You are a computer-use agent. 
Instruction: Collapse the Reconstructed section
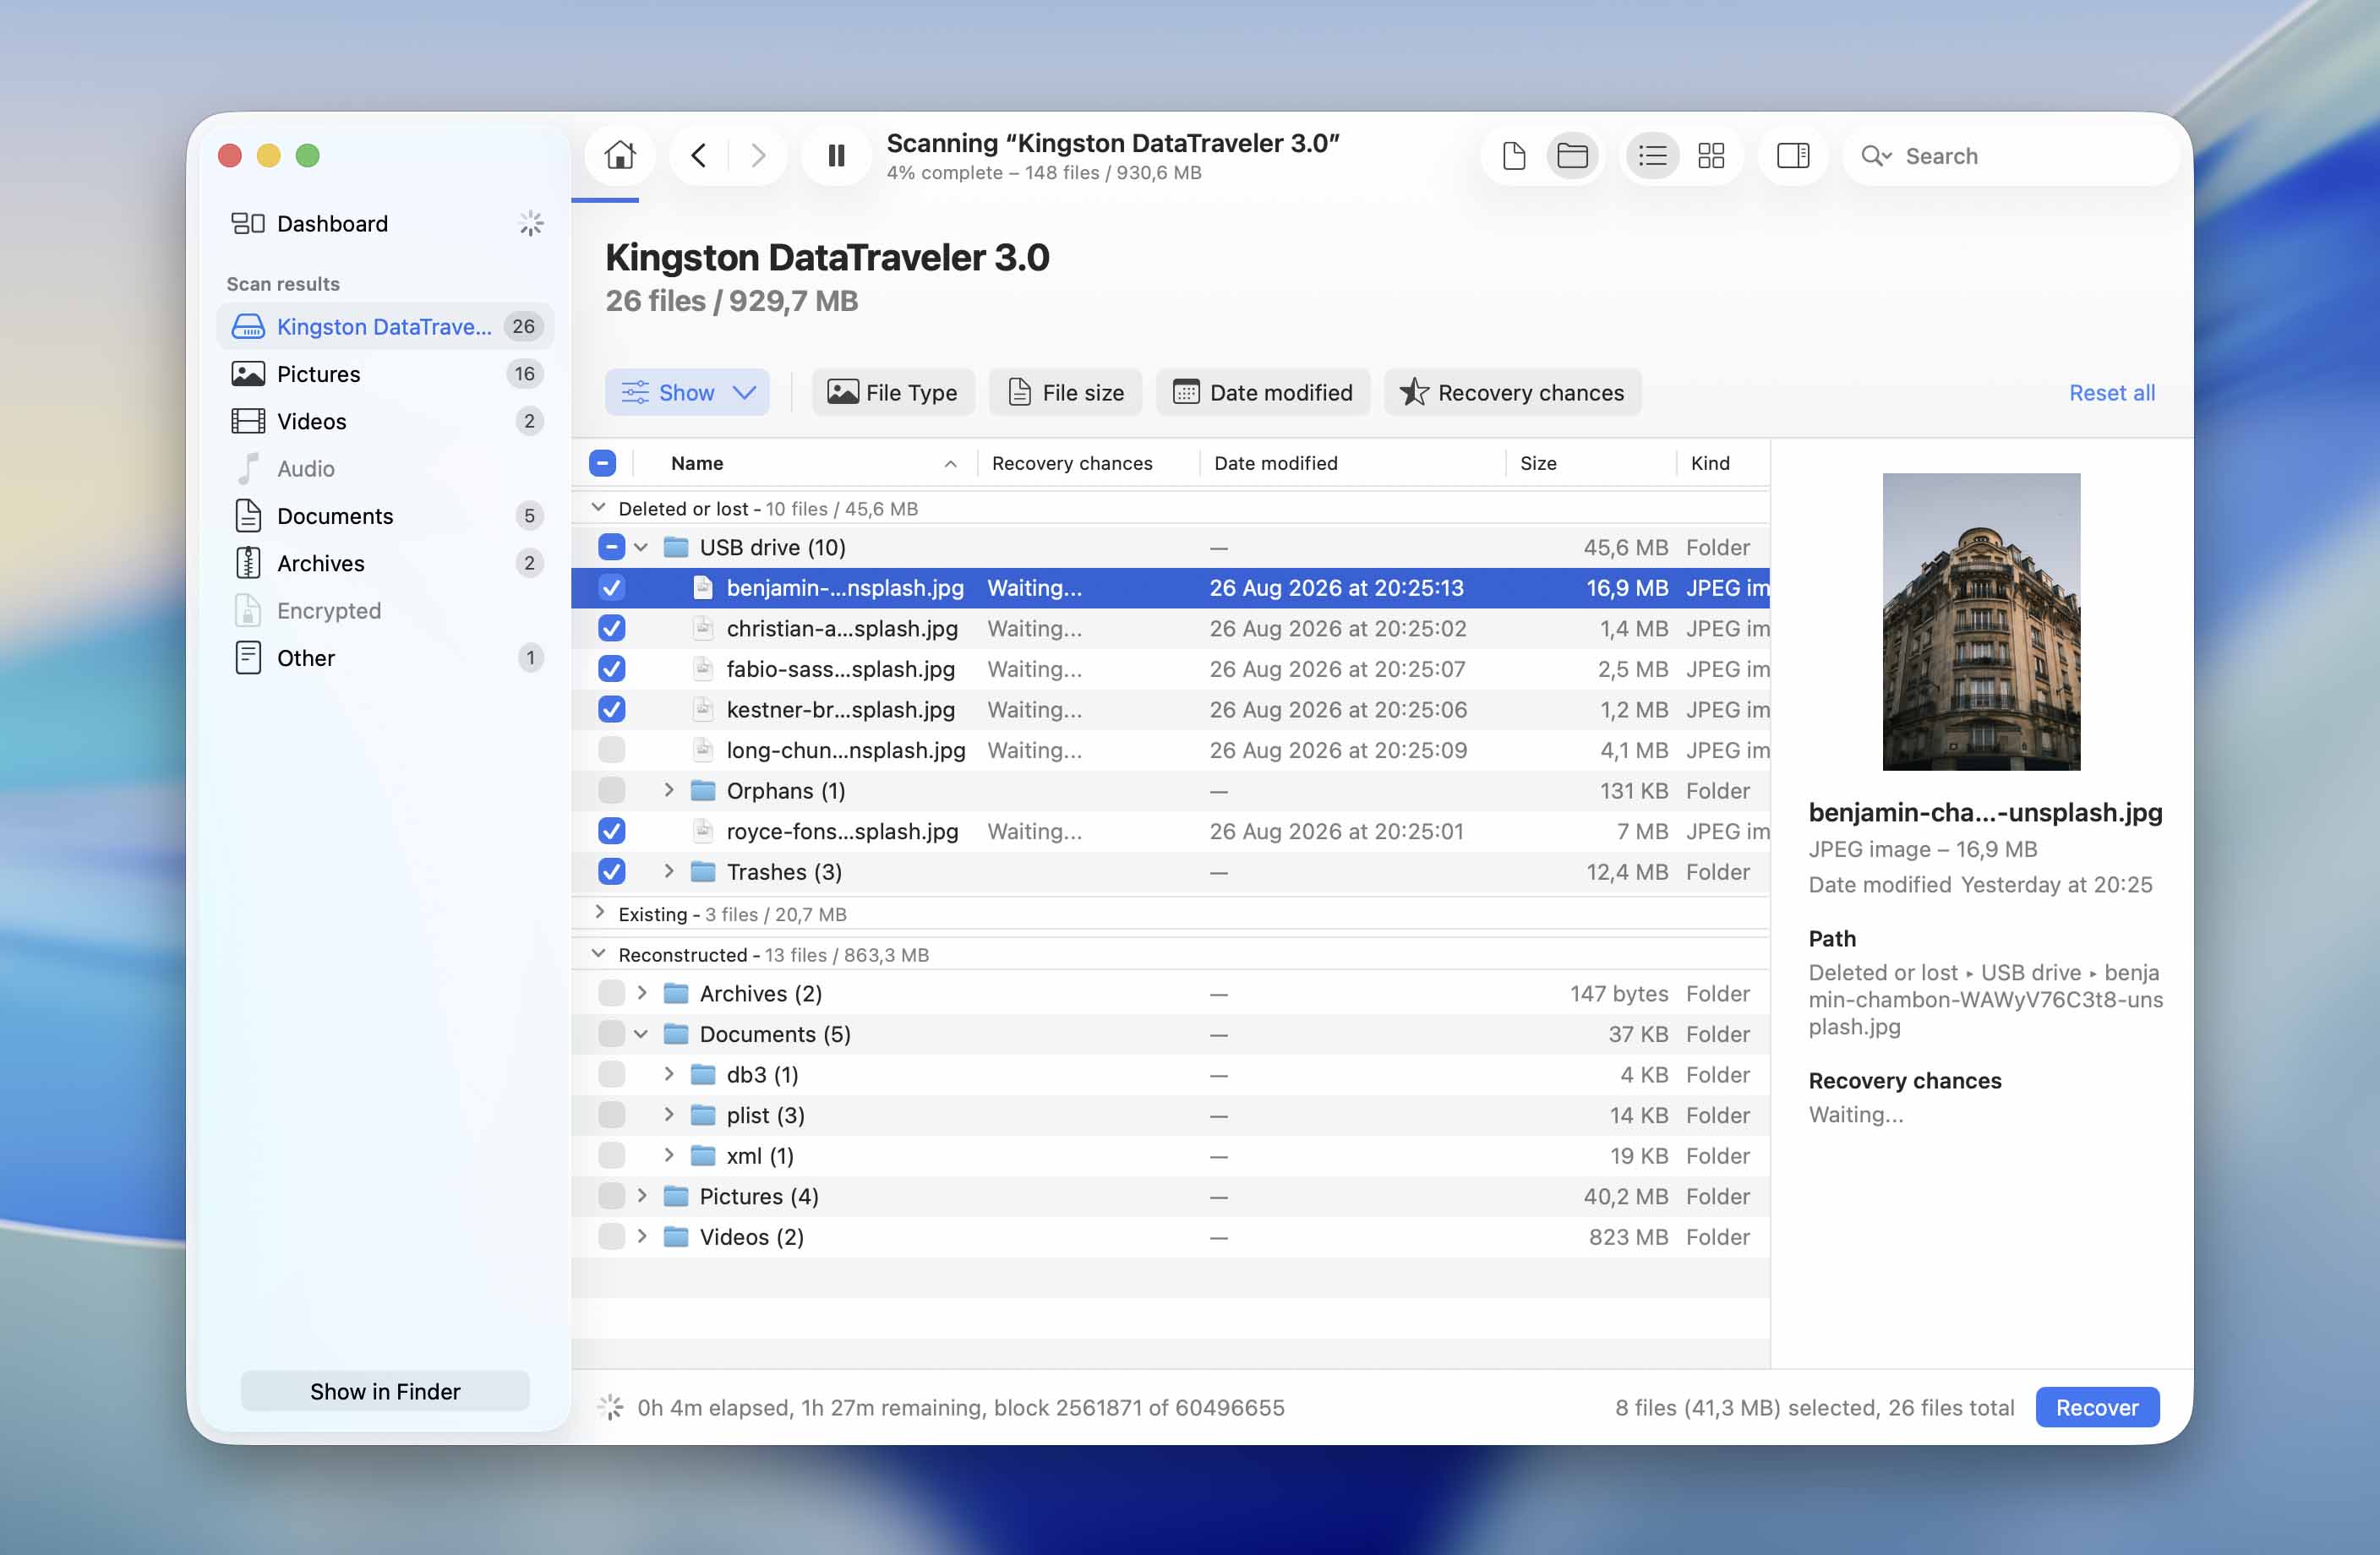(598, 954)
